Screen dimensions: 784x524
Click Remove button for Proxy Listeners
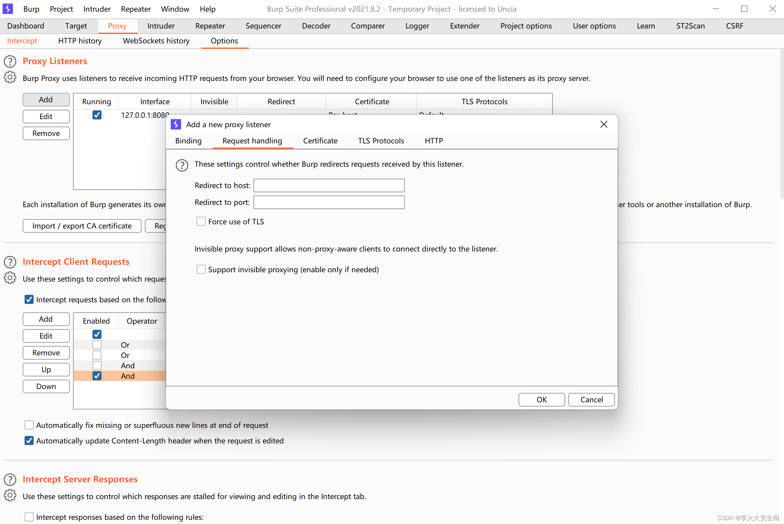click(46, 133)
